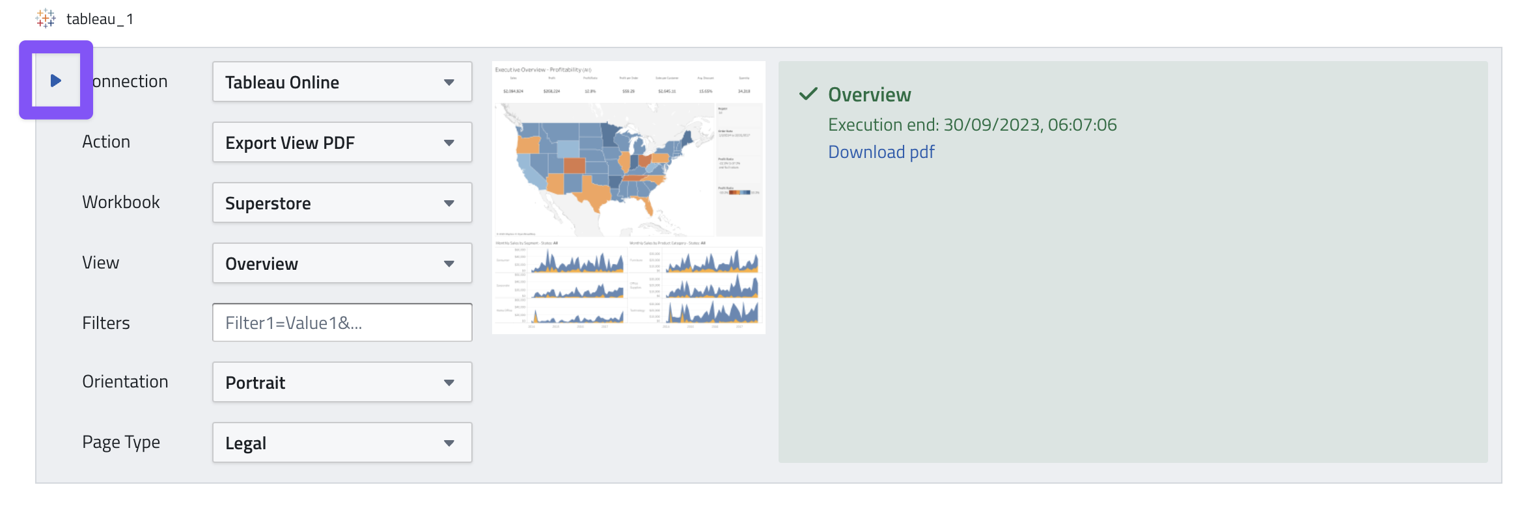Click the Execution end timestamp text

click(x=972, y=125)
